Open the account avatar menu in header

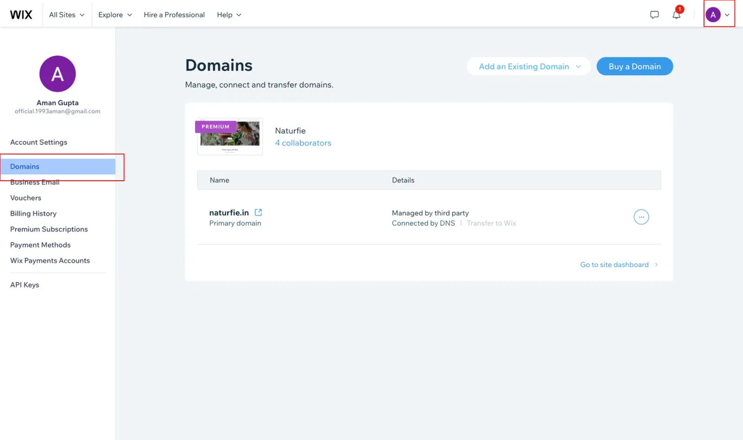pyautogui.click(x=718, y=15)
